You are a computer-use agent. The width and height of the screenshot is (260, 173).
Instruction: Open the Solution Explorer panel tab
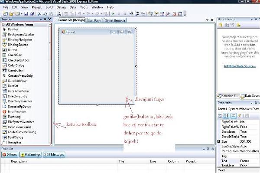coord(228,96)
